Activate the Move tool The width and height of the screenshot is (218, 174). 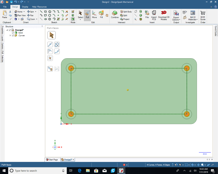94,14
